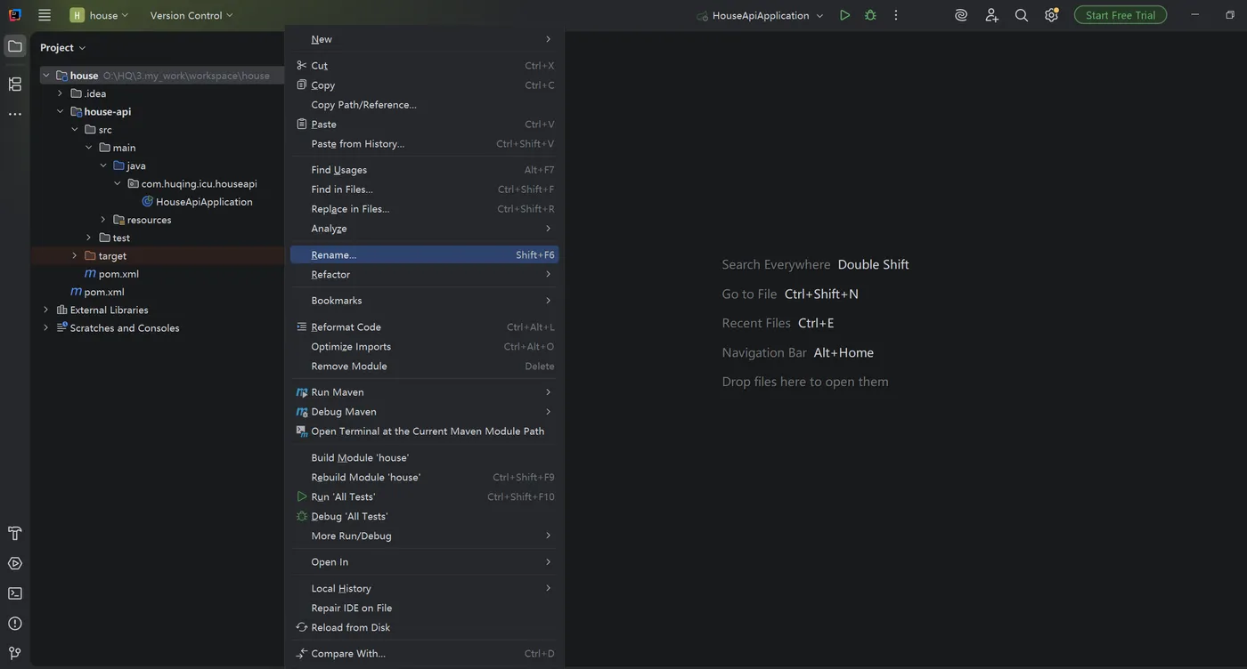Select Find in Files...
1247x669 pixels.
[x=424, y=189]
